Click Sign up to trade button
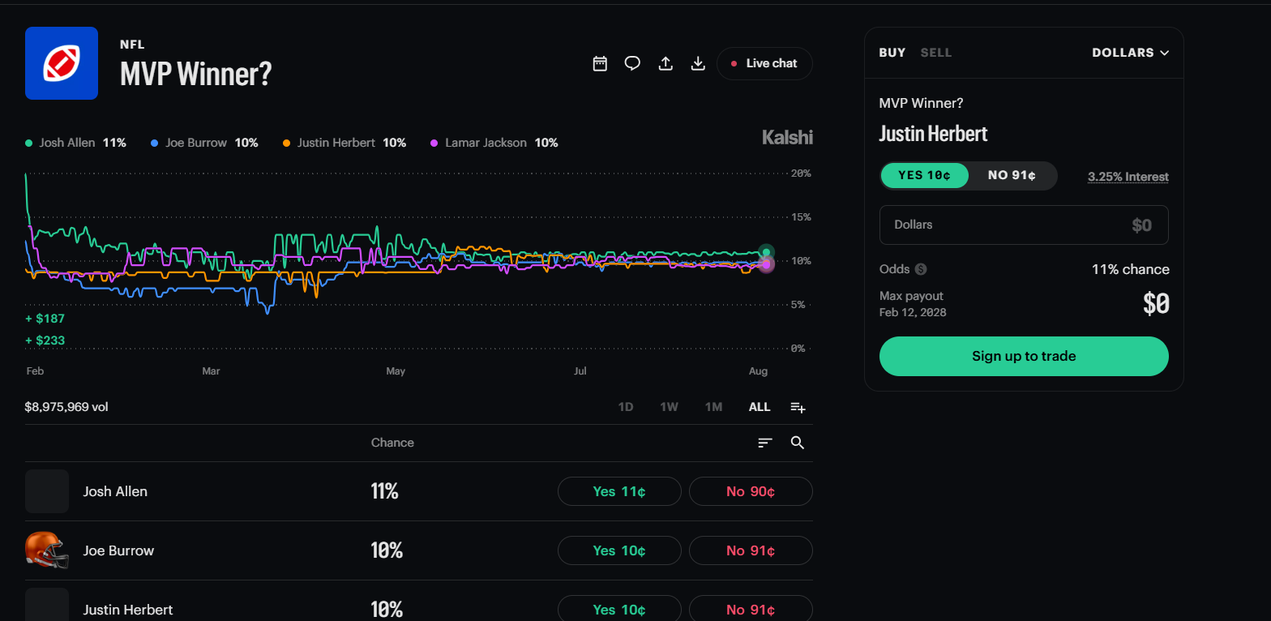1271x621 pixels. [x=1024, y=356]
